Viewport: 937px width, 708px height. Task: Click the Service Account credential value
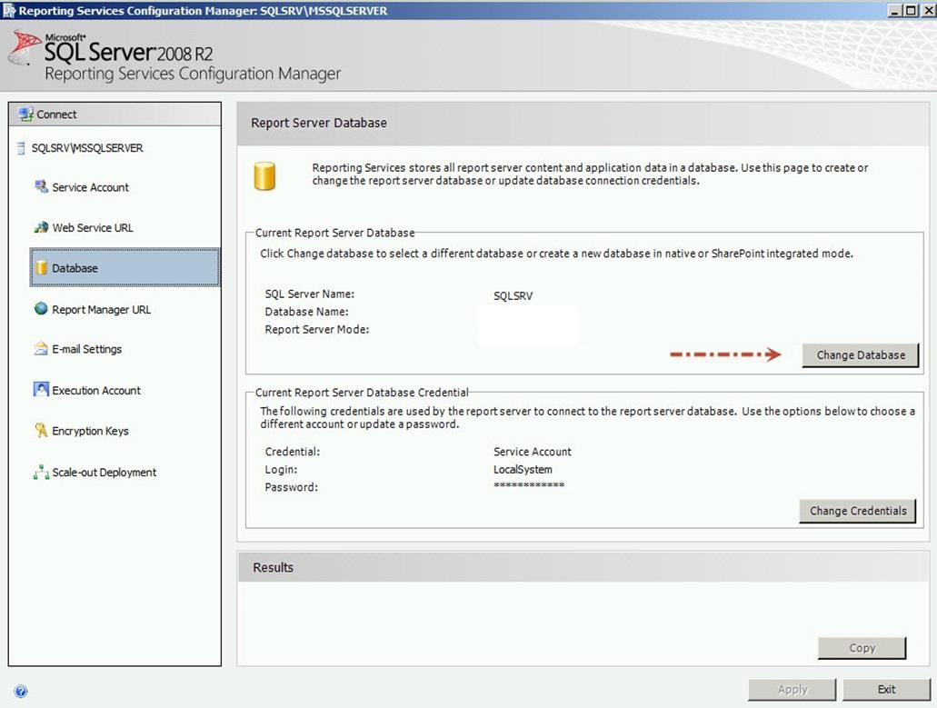(x=532, y=452)
